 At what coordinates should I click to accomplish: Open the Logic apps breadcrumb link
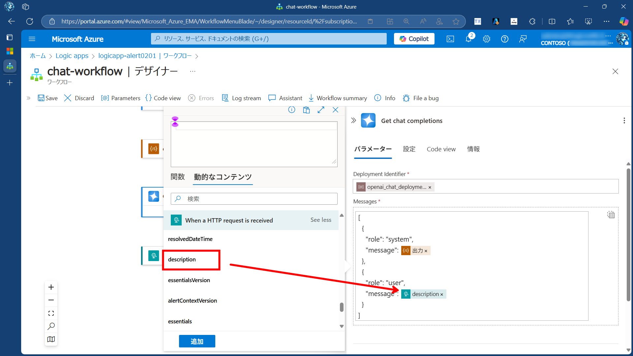click(72, 56)
